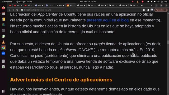Click the red do-not-disturb tray icon
Viewport: 169px width, 95px height.
tap(143, 2)
